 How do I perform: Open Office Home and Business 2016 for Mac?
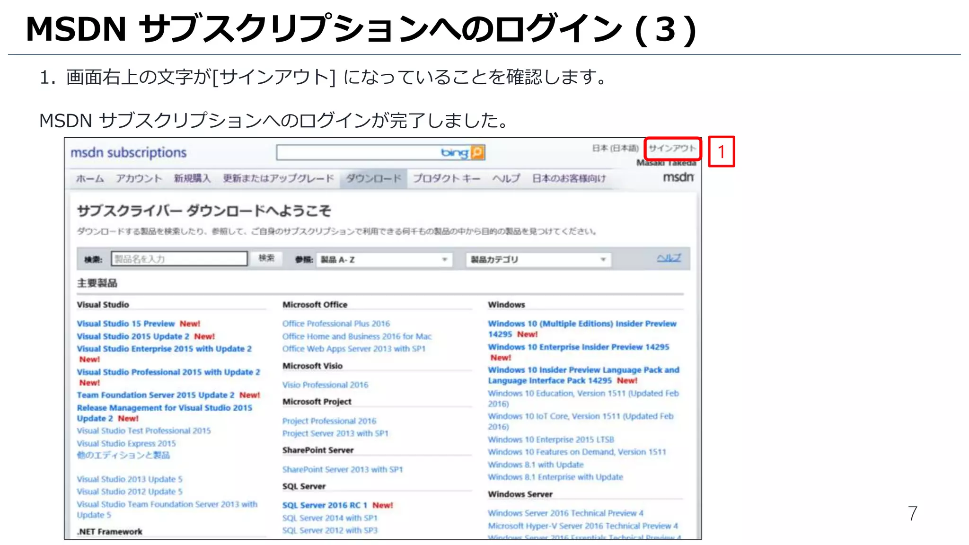tap(357, 336)
